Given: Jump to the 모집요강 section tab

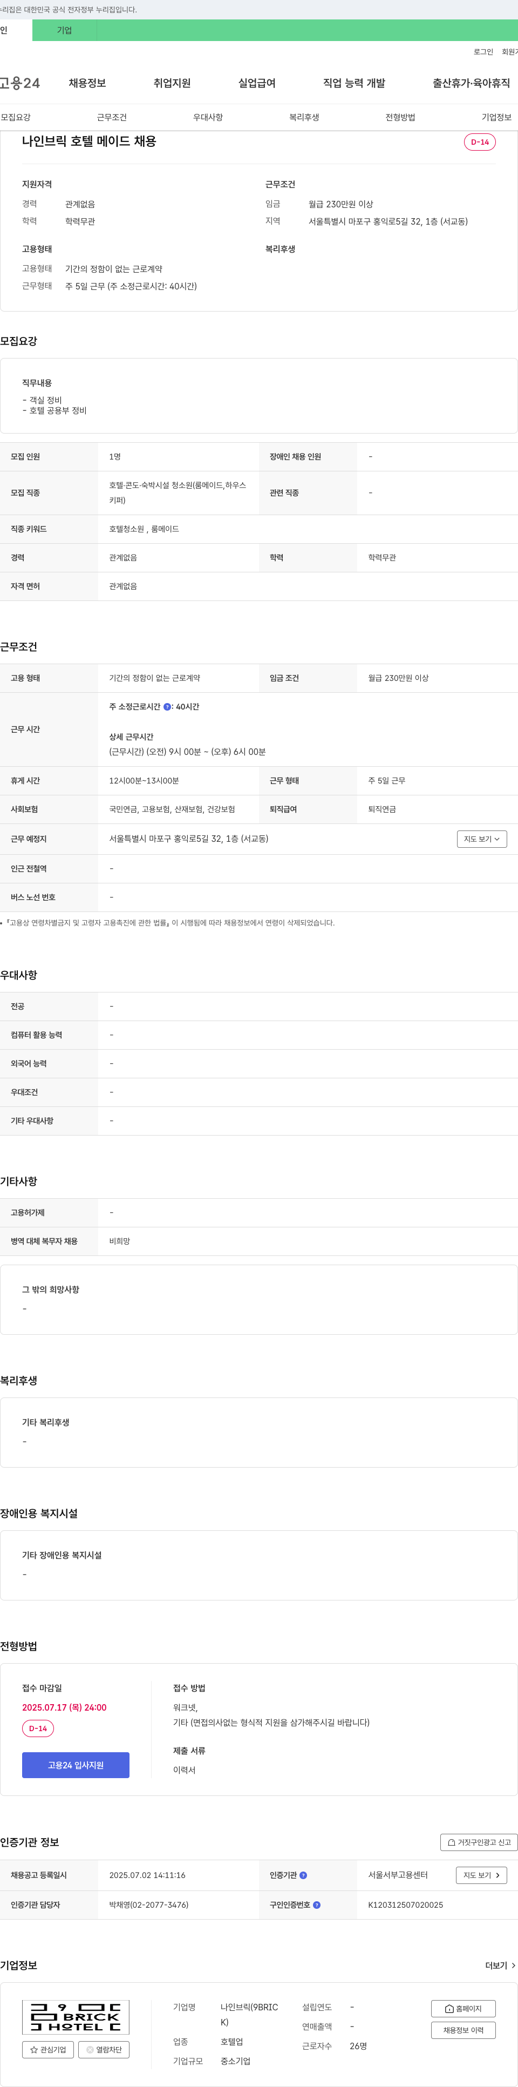Looking at the screenshot, I should tap(15, 118).
